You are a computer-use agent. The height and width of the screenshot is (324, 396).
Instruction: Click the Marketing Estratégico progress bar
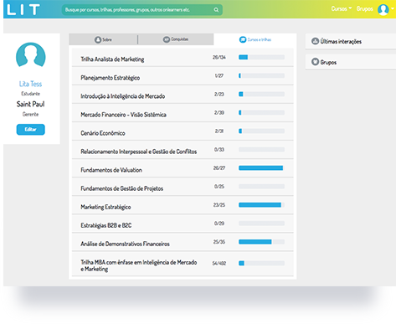261,205
